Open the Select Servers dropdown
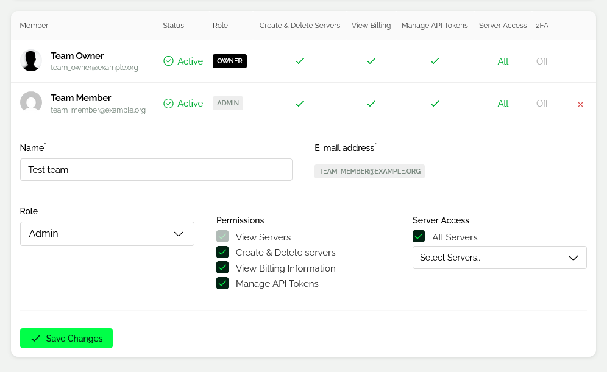The image size is (607, 372). 499,258
